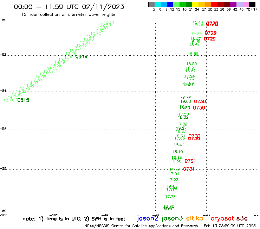Click the note about UTC and SWH
The image size is (260, 229).
click(x=74, y=219)
